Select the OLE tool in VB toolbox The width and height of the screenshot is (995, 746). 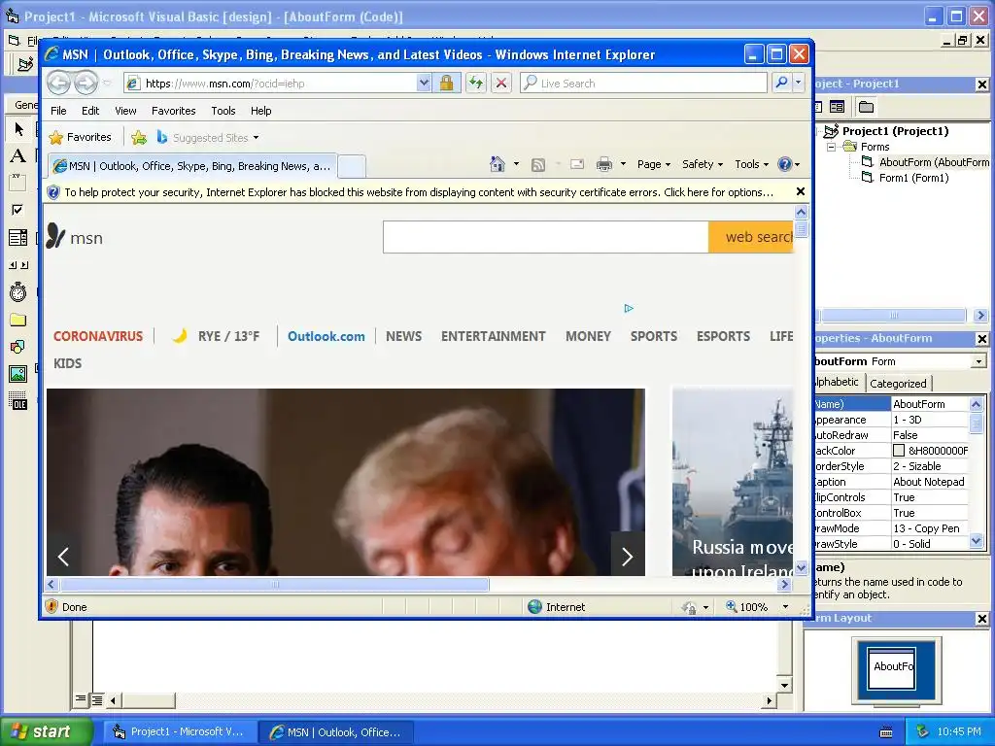point(17,401)
